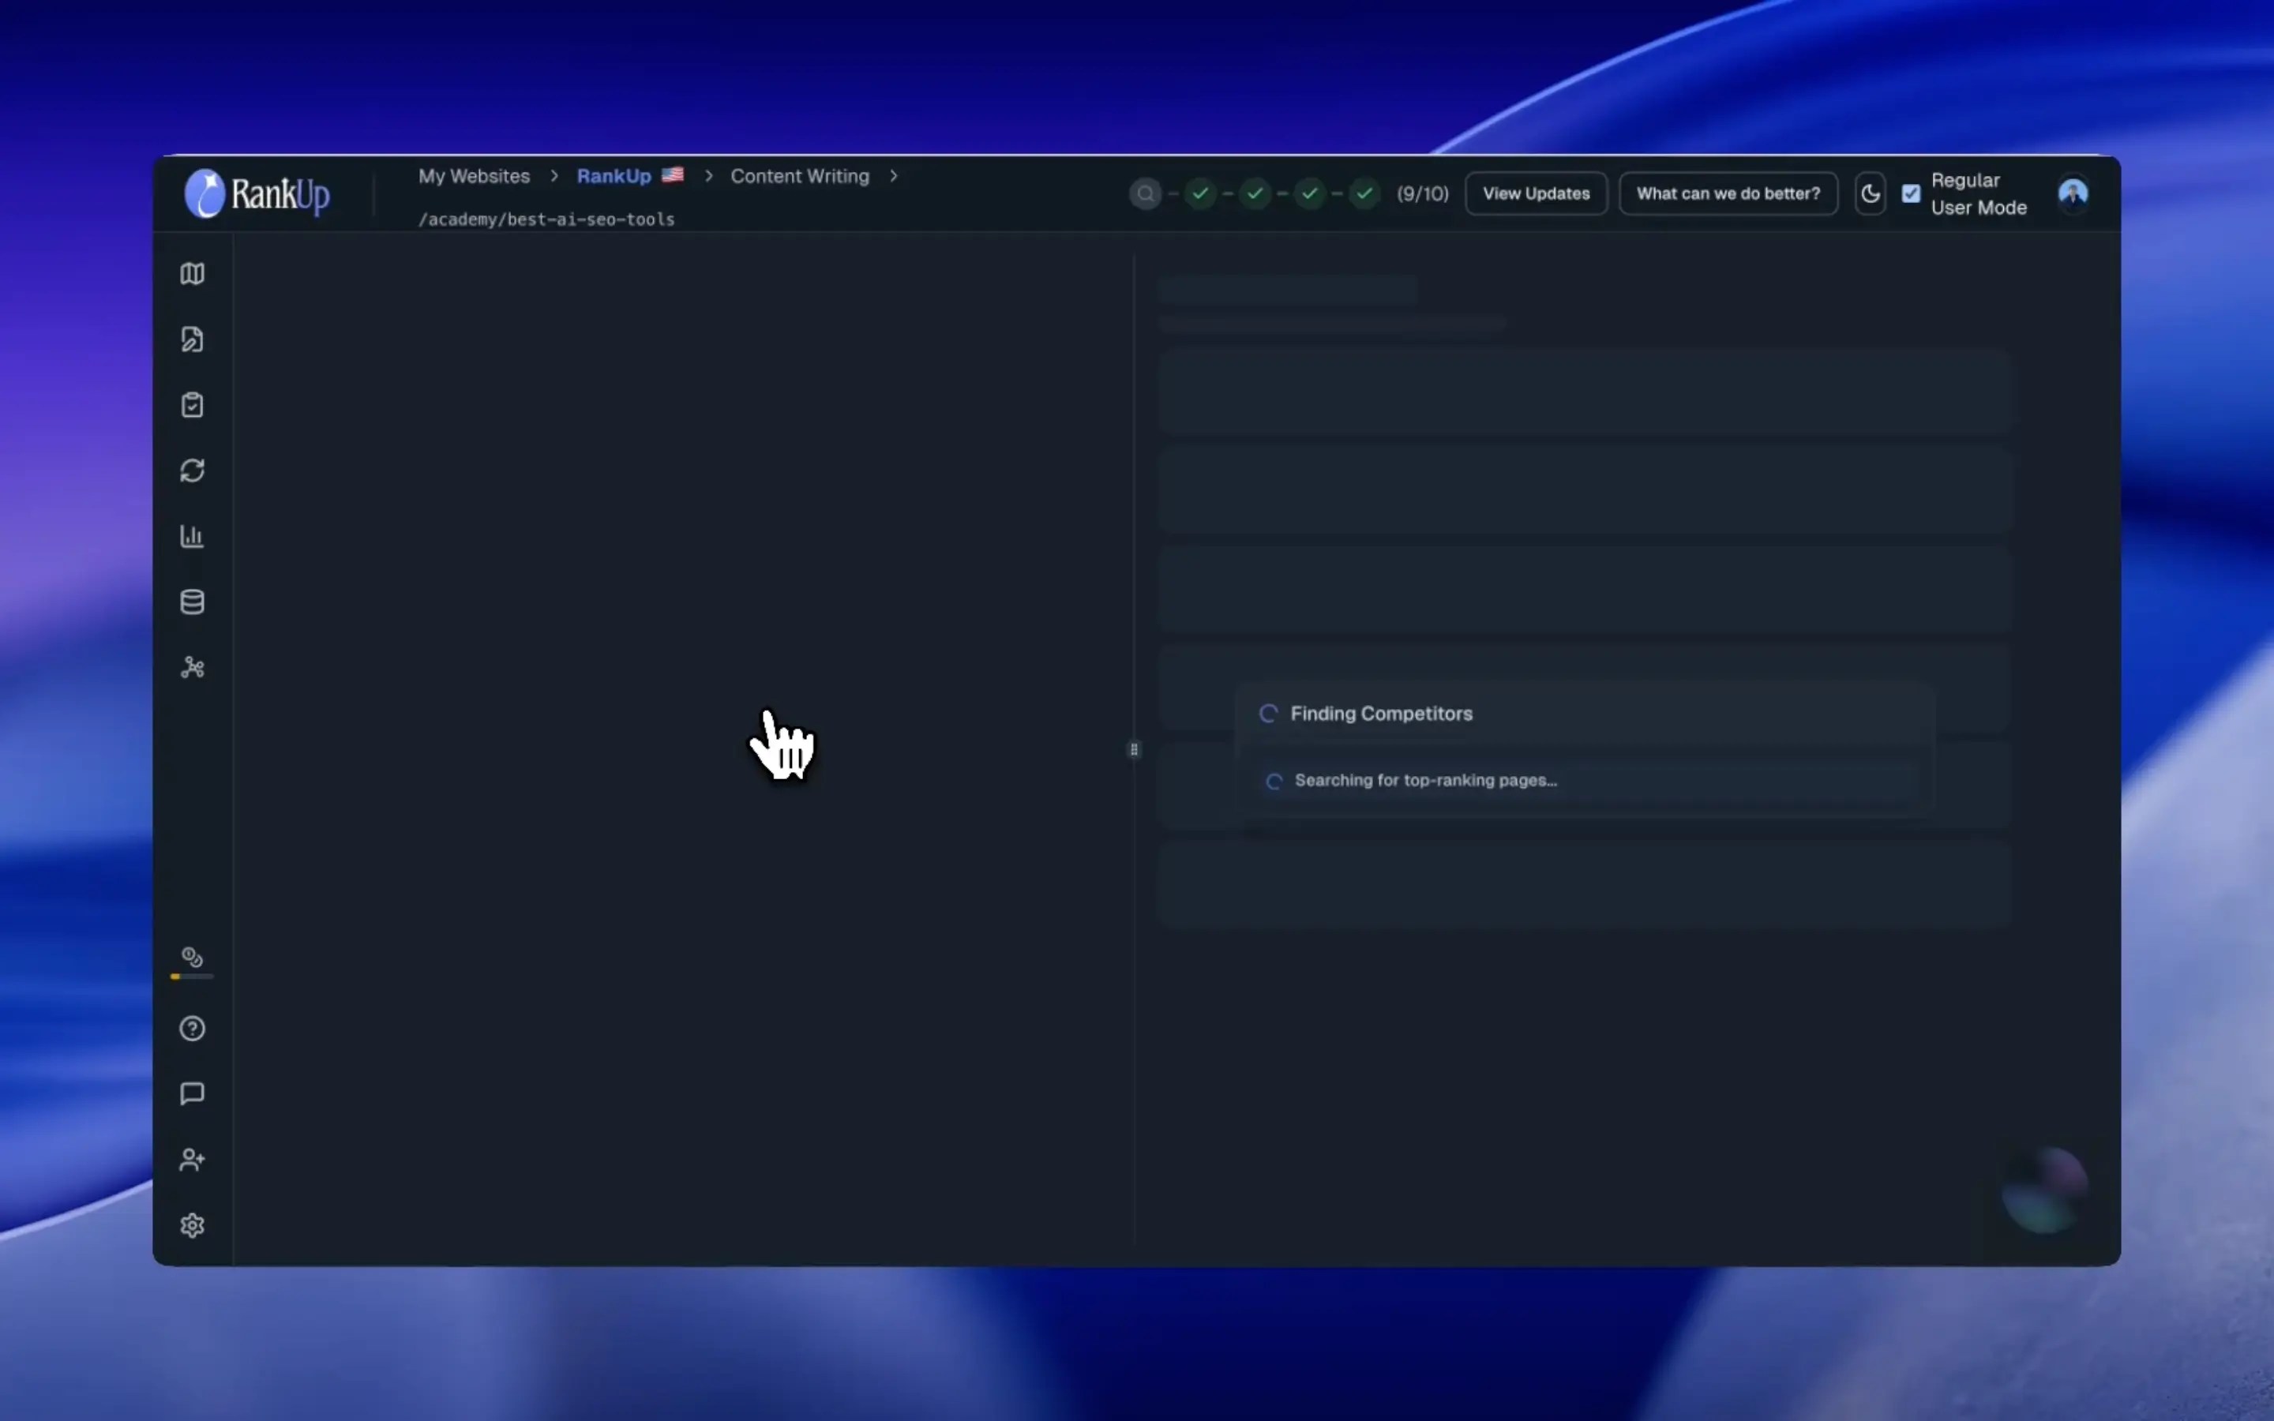Viewport: 2274px width, 1421px height.
Task: Click What can we do better button
Action: pos(1728,193)
